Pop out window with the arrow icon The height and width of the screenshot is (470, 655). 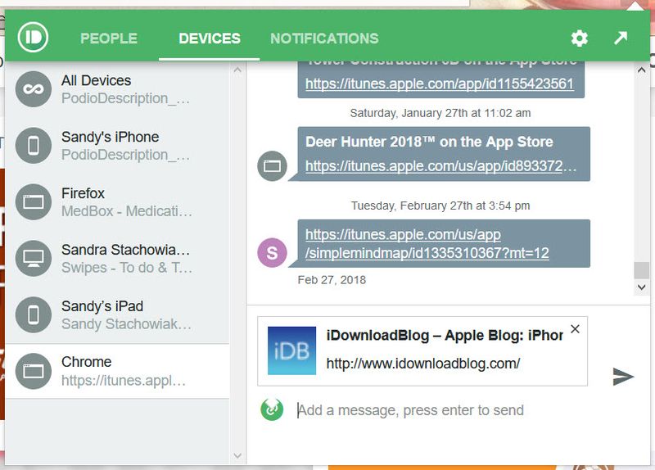coord(621,38)
